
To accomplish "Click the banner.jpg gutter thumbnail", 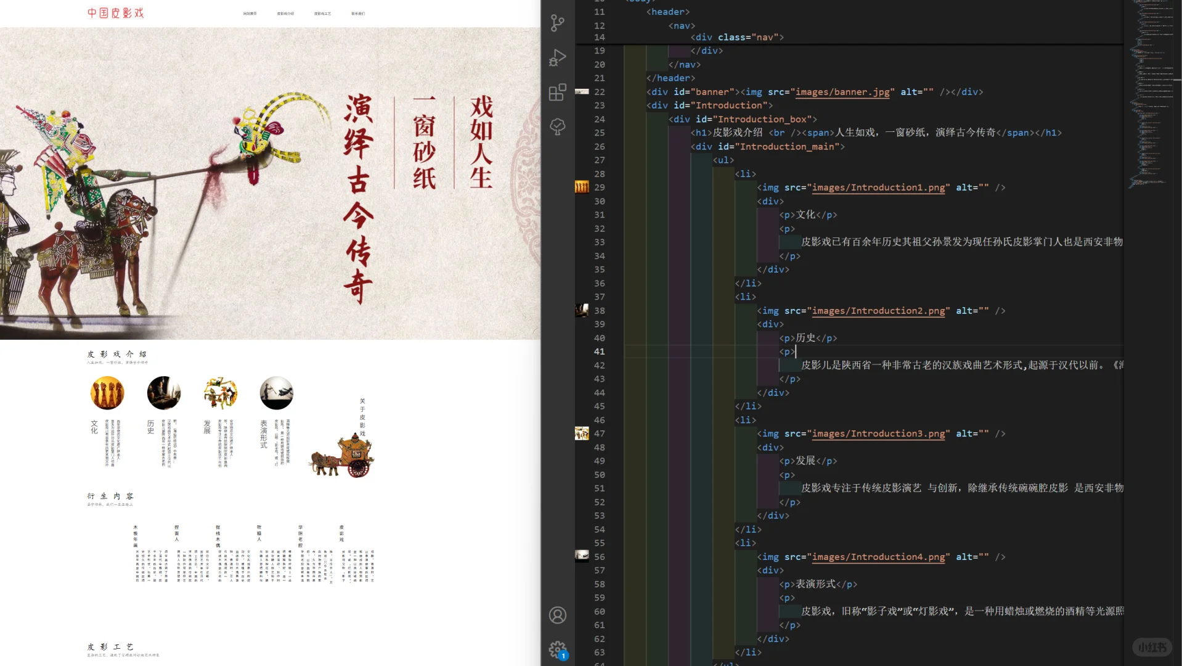I will (581, 91).
